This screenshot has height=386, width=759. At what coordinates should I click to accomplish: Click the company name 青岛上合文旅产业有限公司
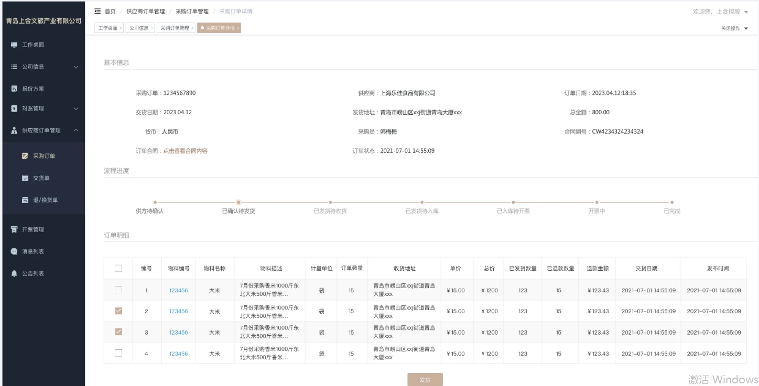(x=44, y=21)
